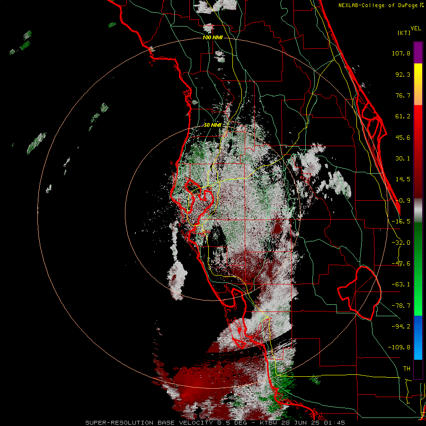
Task: Click the gray near-zero segment of the color bar
Action: pos(418,211)
